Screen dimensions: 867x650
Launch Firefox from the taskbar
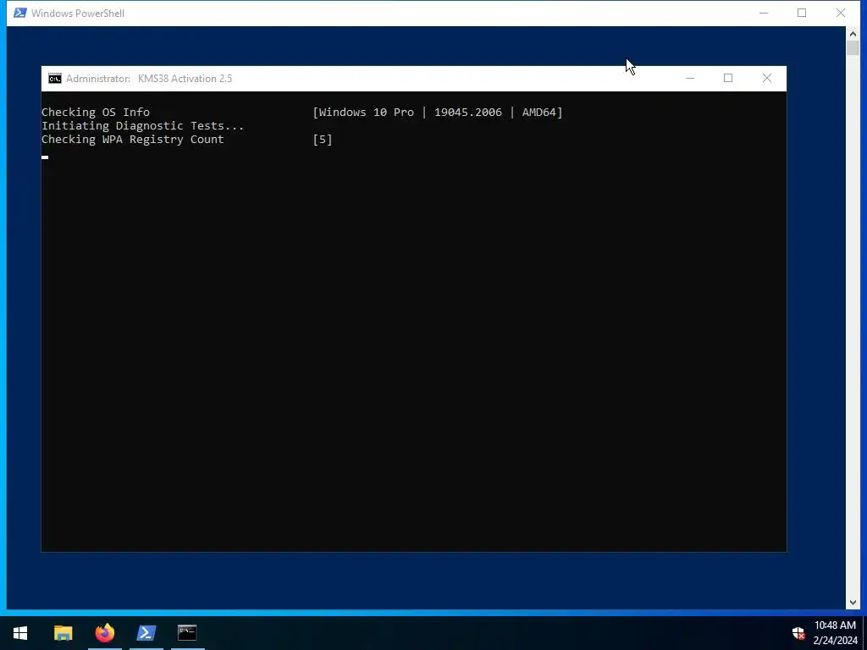tap(104, 632)
